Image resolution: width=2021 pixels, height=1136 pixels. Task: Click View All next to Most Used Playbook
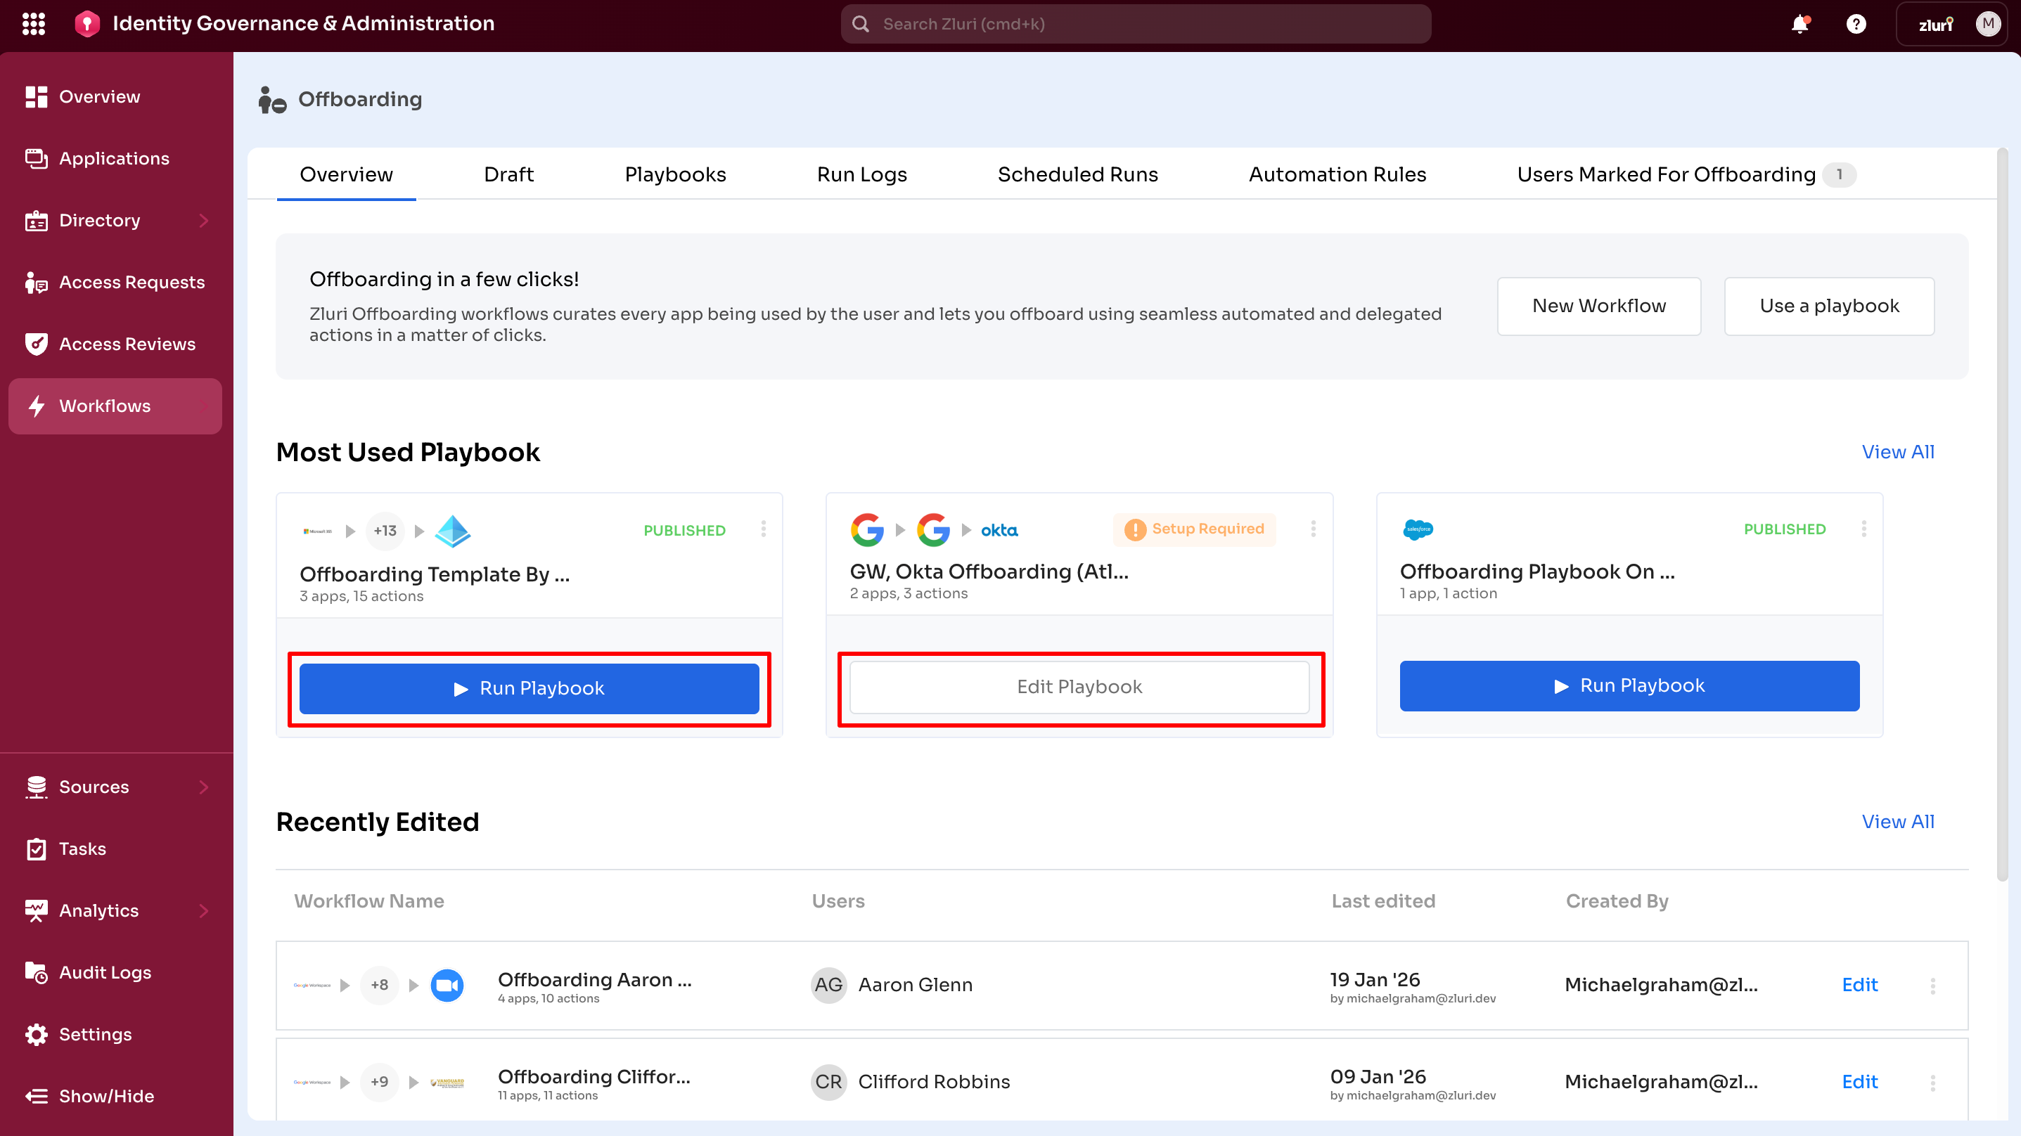(1897, 452)
